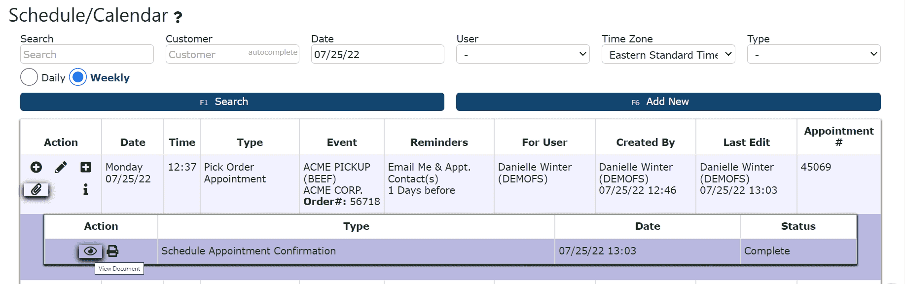This screenshot has height=284, width=905.
Task: Click the Date field showing 07/25/22
Action: [x=378, y=54]
